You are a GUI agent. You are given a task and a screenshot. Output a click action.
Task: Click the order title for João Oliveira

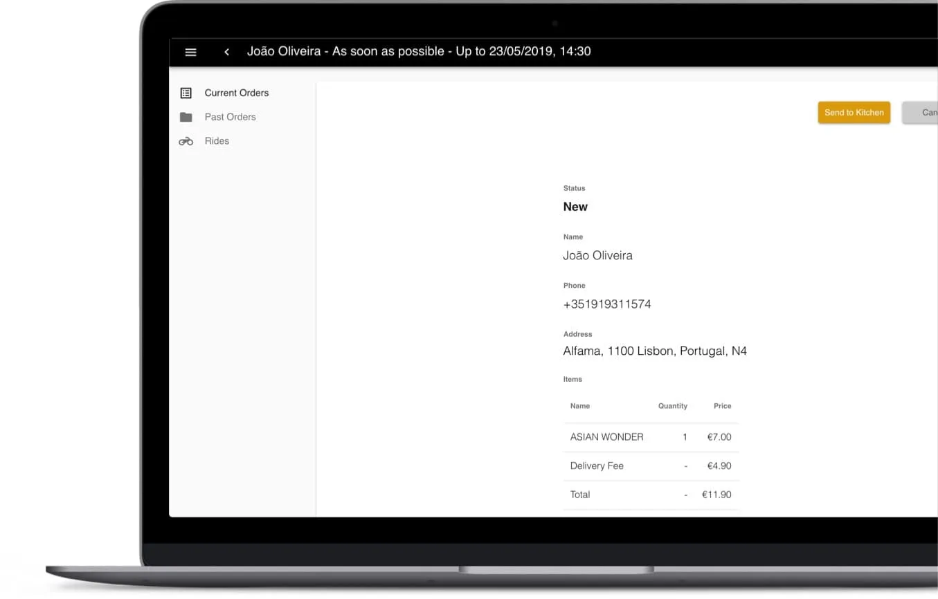[420, 51]
